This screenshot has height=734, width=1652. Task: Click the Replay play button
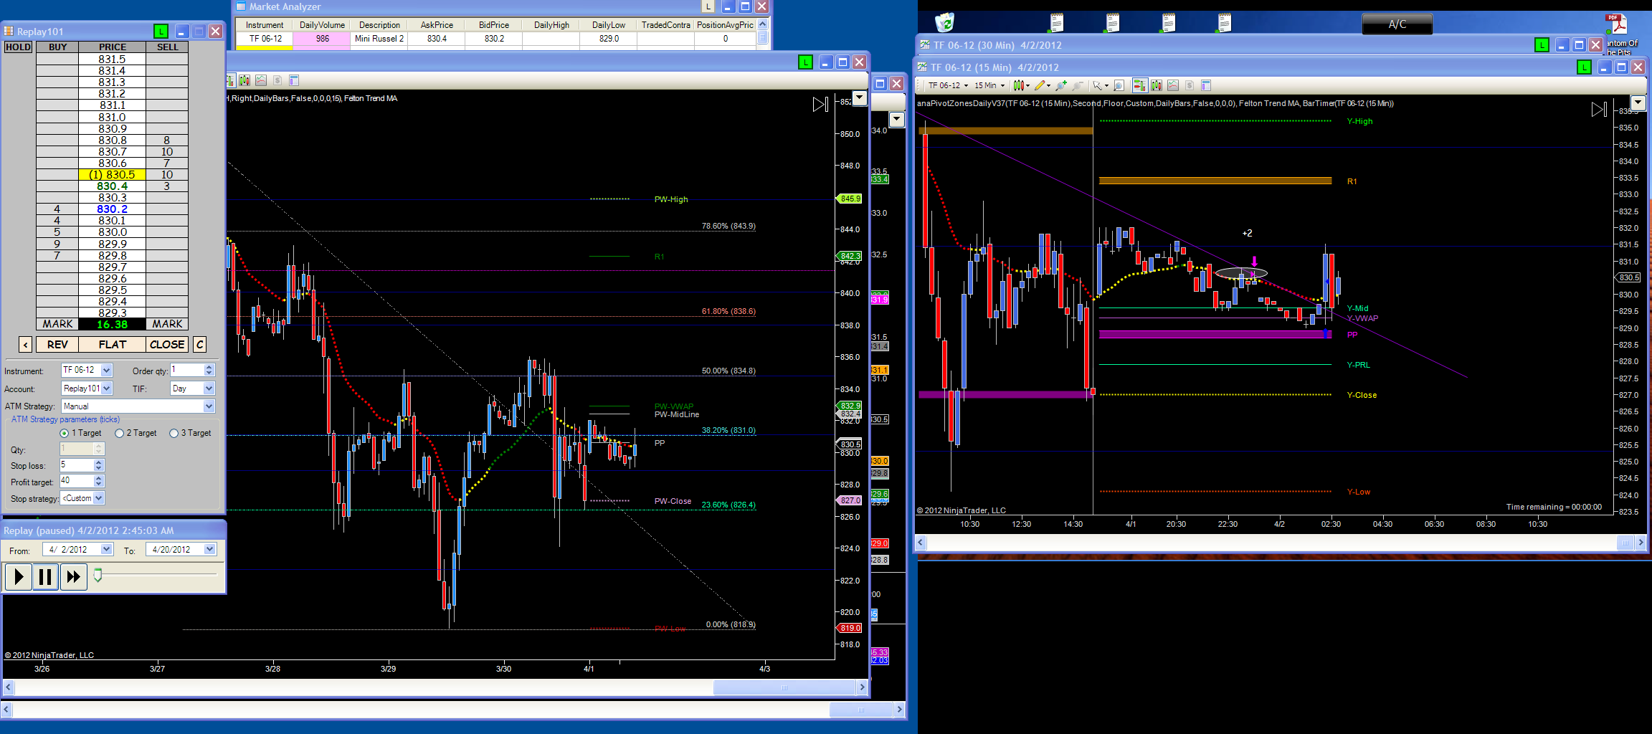click(x=19, y=576)
